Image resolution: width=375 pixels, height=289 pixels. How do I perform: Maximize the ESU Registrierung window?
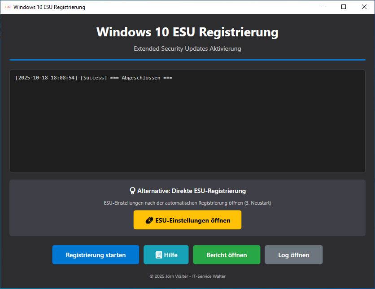(344, 7)
